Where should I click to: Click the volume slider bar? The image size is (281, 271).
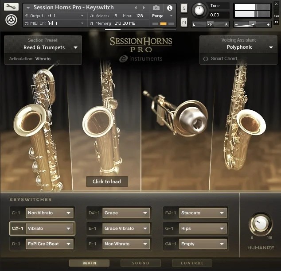tap(252, 24)
